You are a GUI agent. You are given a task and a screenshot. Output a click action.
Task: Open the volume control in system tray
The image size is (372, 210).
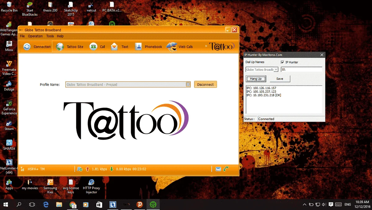pyautogui.click(x=324, y=204)
